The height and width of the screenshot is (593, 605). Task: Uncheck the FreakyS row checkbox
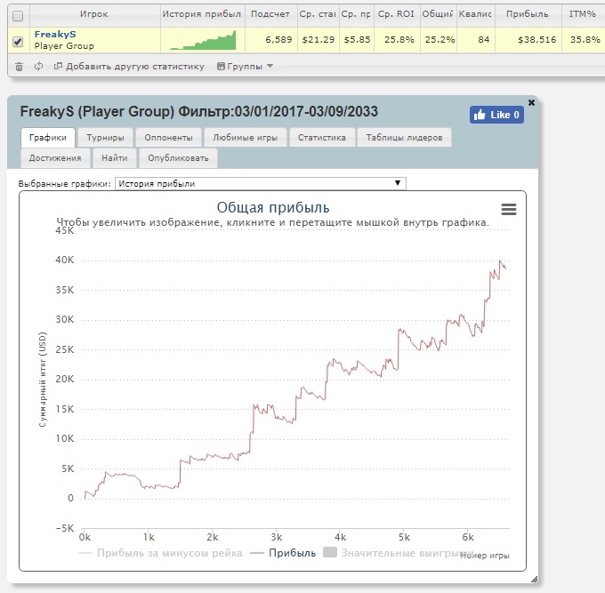18,41
